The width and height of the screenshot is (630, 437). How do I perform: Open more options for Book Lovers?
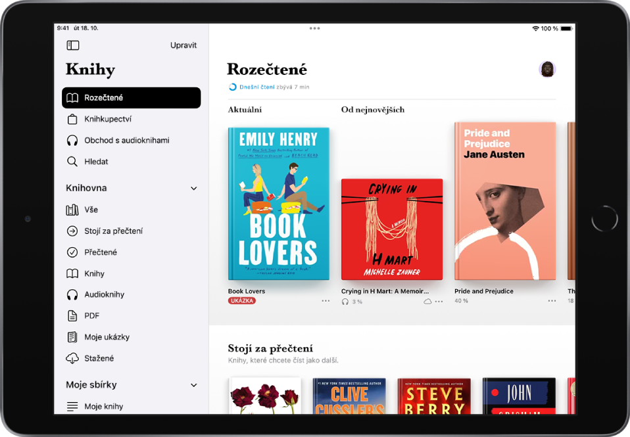pyautogui.click(x=326, y=301)
